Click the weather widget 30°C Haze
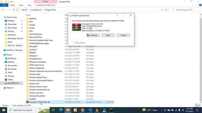 coord(150,110)
